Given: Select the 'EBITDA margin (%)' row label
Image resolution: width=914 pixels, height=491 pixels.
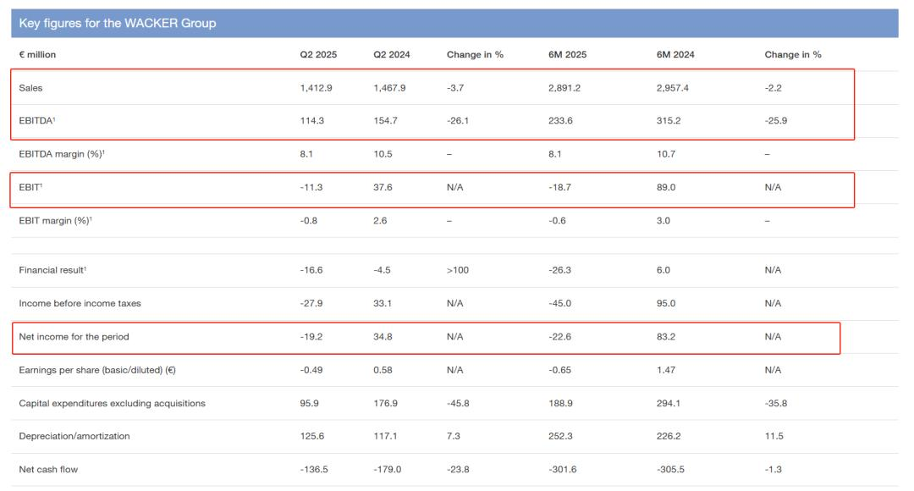Looking at the screenshot, I should click(62, 154).
